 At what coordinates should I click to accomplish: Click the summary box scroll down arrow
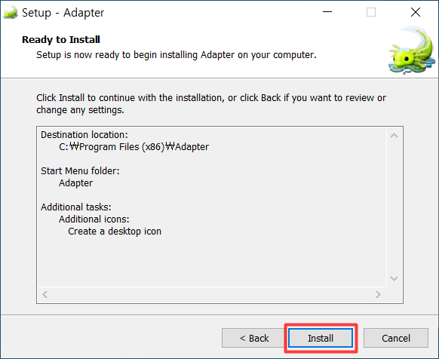click(394, 278)
